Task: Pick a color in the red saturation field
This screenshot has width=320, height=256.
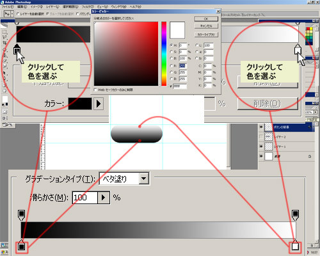Action: point(126,54)
